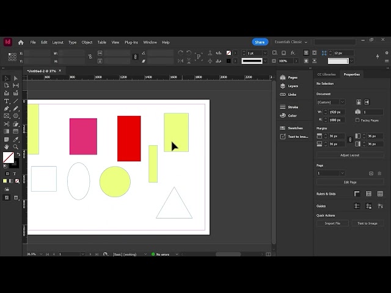The height and width of the screenshot is (293, 391).
Task: Open the Window menu
Action: coord(150,42)
